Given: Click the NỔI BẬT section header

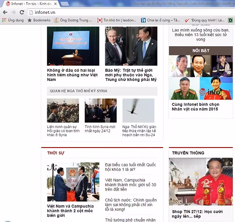Looking at the screenshot, I should pos(201,50).
